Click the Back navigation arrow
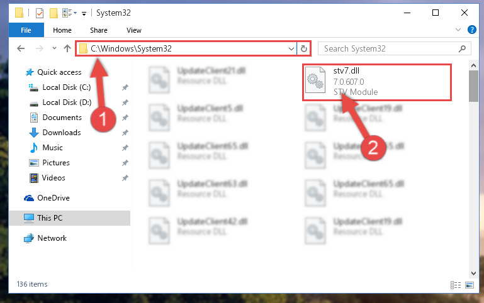The height and width of the screenshot is (303, 484). tap(21, 48)
